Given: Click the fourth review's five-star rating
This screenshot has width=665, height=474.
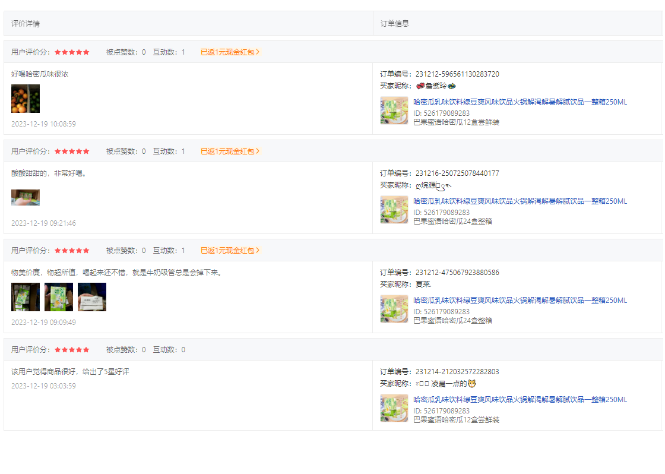Looking at the screenshot, I should (72, 350).
